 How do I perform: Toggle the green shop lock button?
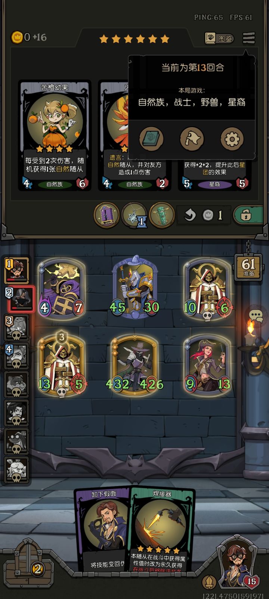coord(249,215)
